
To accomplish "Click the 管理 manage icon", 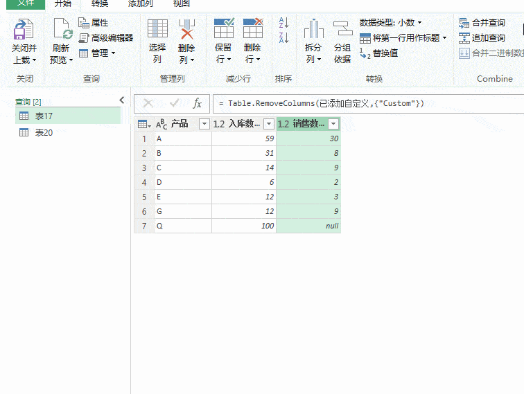I will pos(83,53).
